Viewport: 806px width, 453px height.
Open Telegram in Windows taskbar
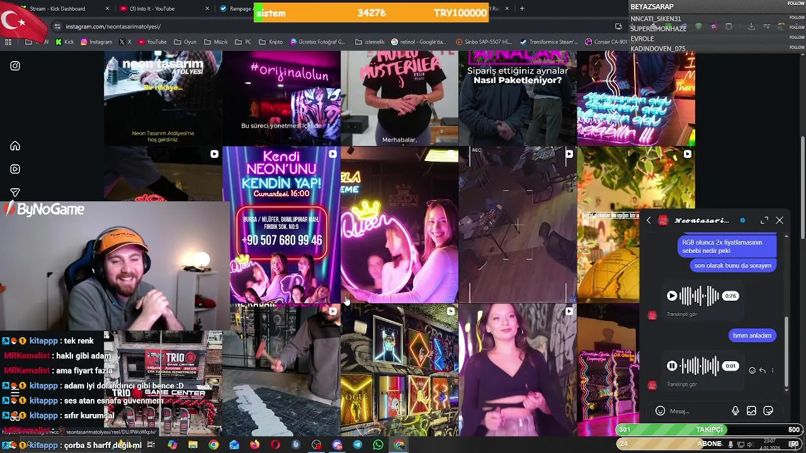pos(358,445)
